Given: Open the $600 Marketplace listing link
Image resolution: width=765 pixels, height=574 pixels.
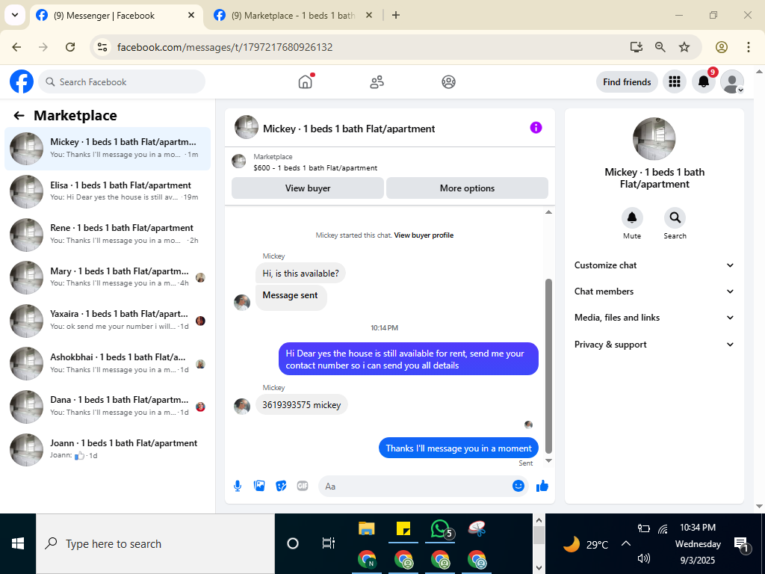Looking at the screenshot, I should (315, 168).
